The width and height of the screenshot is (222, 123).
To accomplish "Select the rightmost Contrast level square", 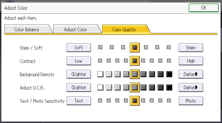I will (169, 61).
